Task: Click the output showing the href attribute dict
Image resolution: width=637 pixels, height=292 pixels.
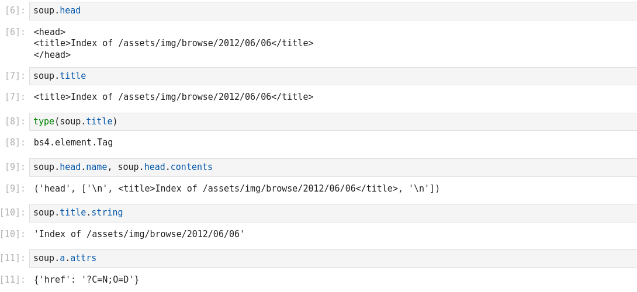Action: pyautogui.click(x=86, y=280)
